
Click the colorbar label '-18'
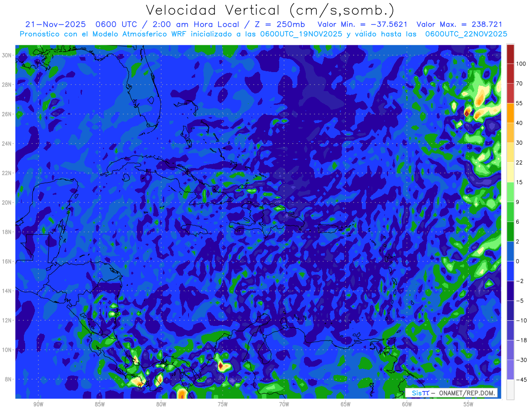pos(521,340)
